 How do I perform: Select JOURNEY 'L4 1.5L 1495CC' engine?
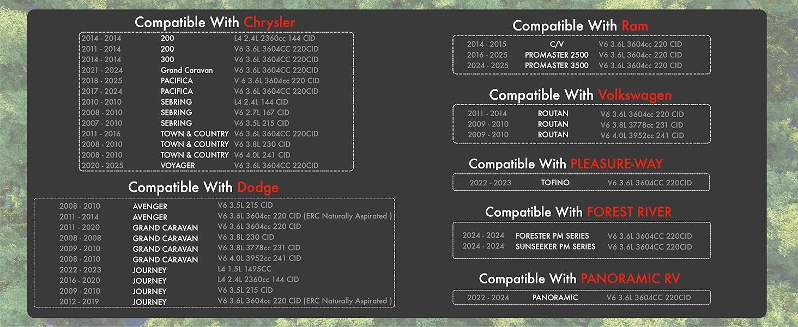(244, 269)
